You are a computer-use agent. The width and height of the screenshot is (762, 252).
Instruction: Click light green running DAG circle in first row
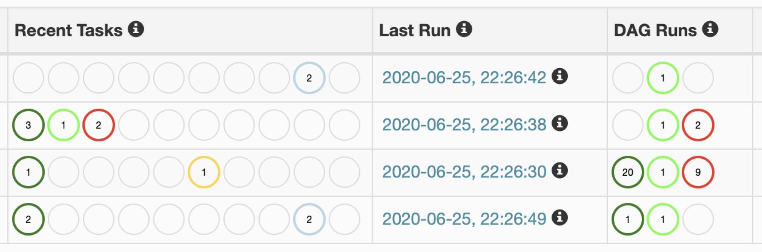(x=663, y=78)
